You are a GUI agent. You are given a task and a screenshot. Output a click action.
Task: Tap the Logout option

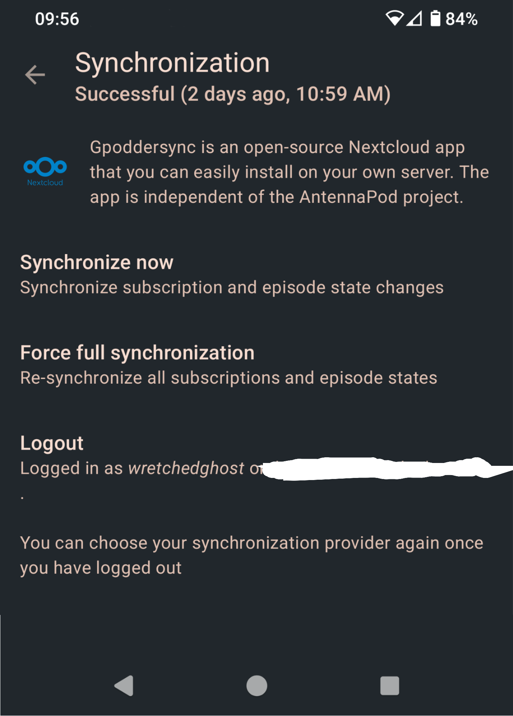point(52,443)
